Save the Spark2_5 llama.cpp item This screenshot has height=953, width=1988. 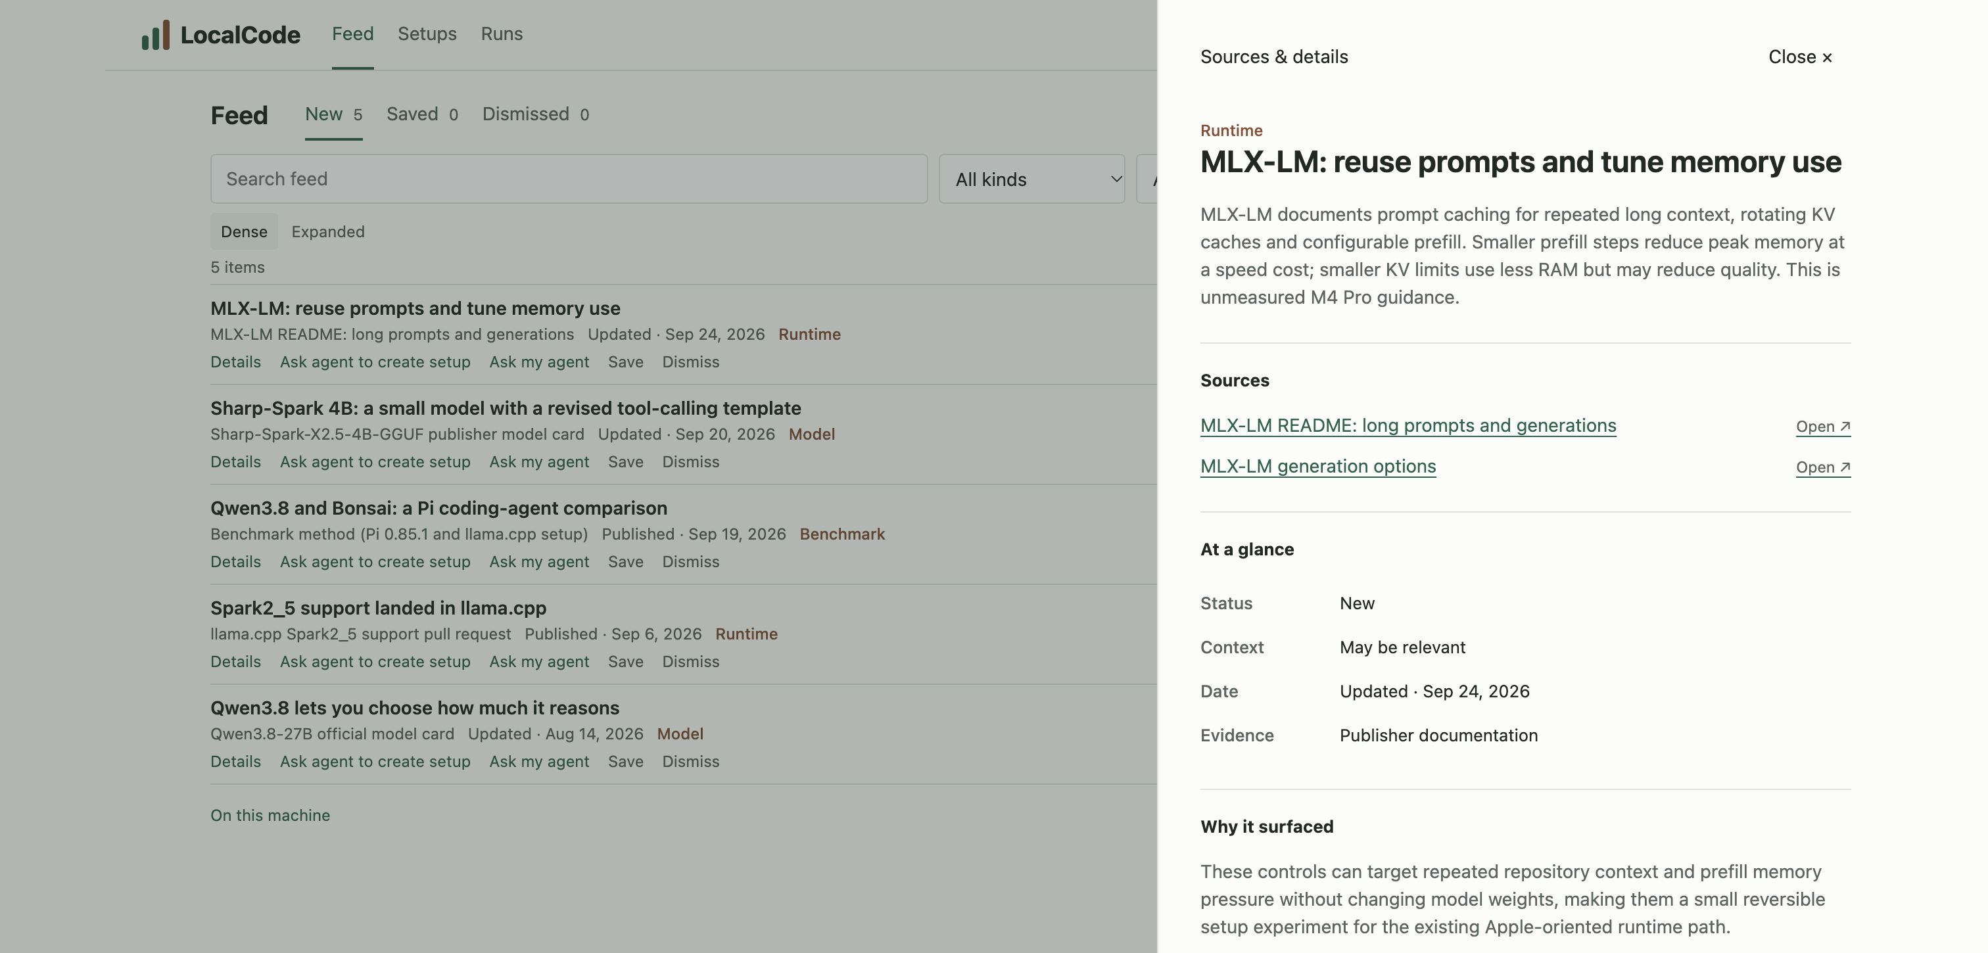[625, 661]
